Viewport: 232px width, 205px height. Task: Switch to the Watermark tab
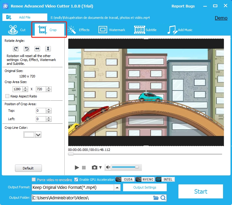coord(112,30)
